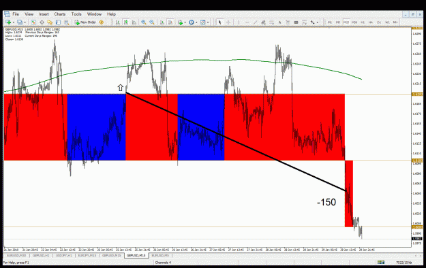Click the Expert Advisors diamond icon
Viewport: 426px width, 268px height.
(102, 22)
